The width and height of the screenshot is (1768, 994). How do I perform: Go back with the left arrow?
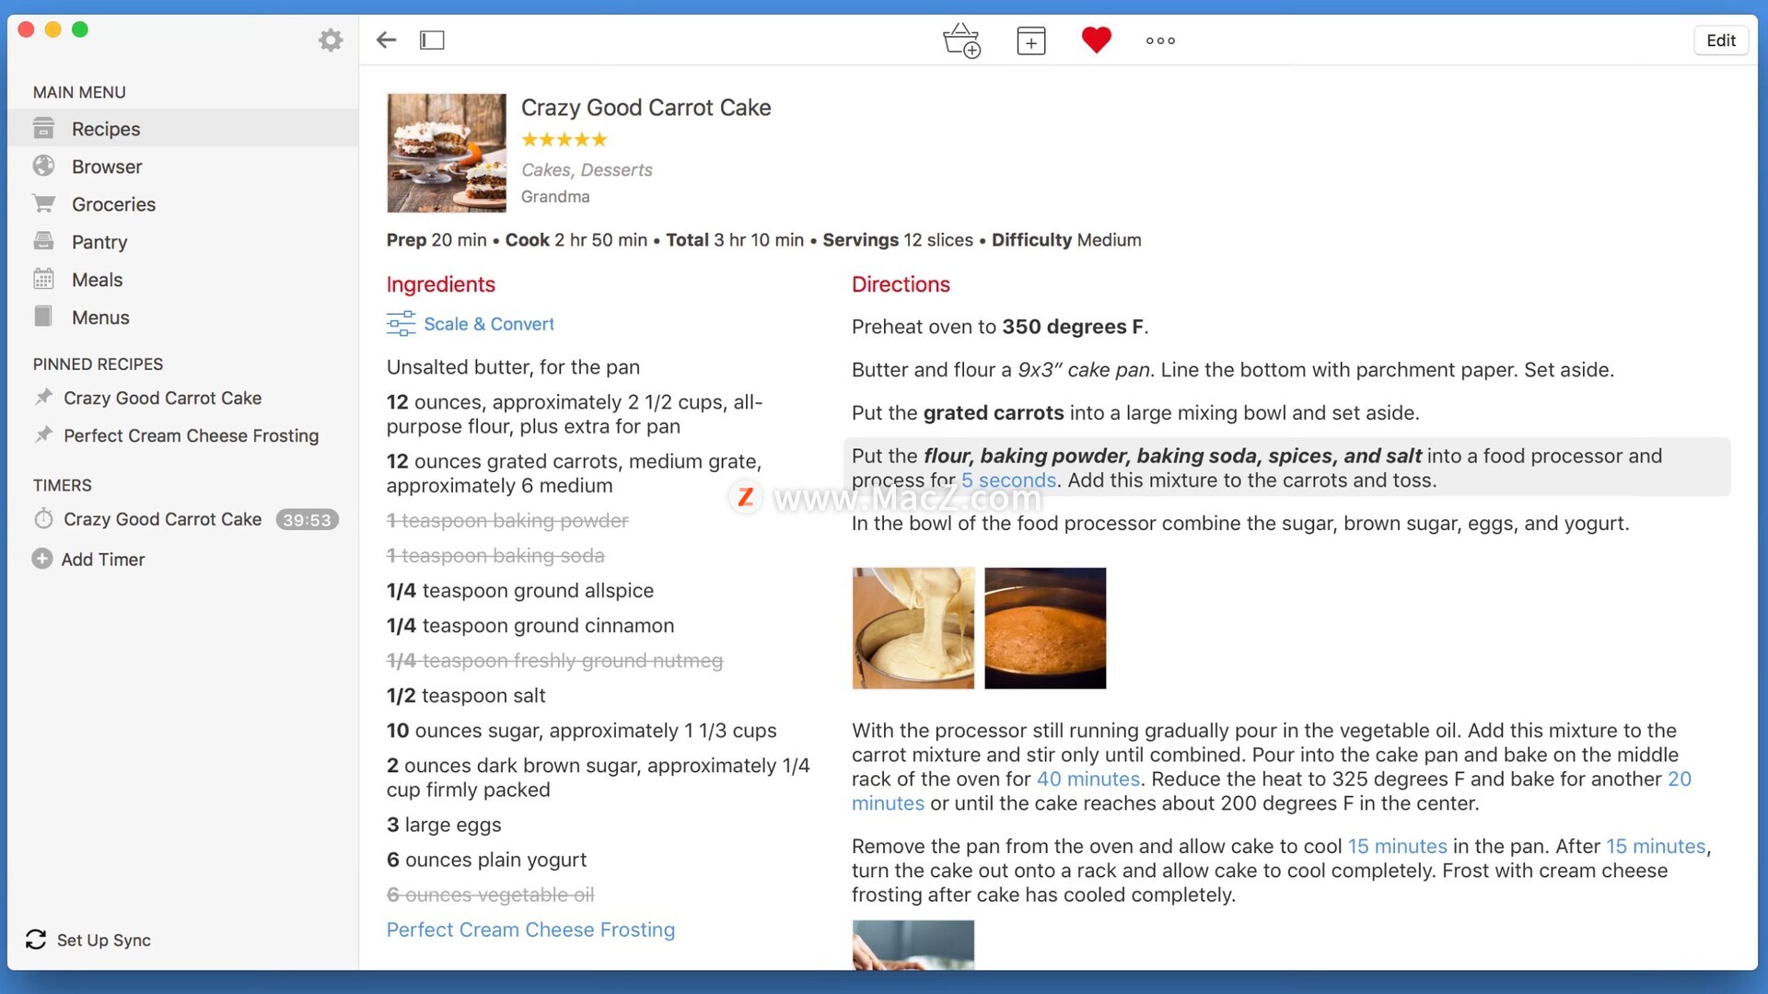387,40
